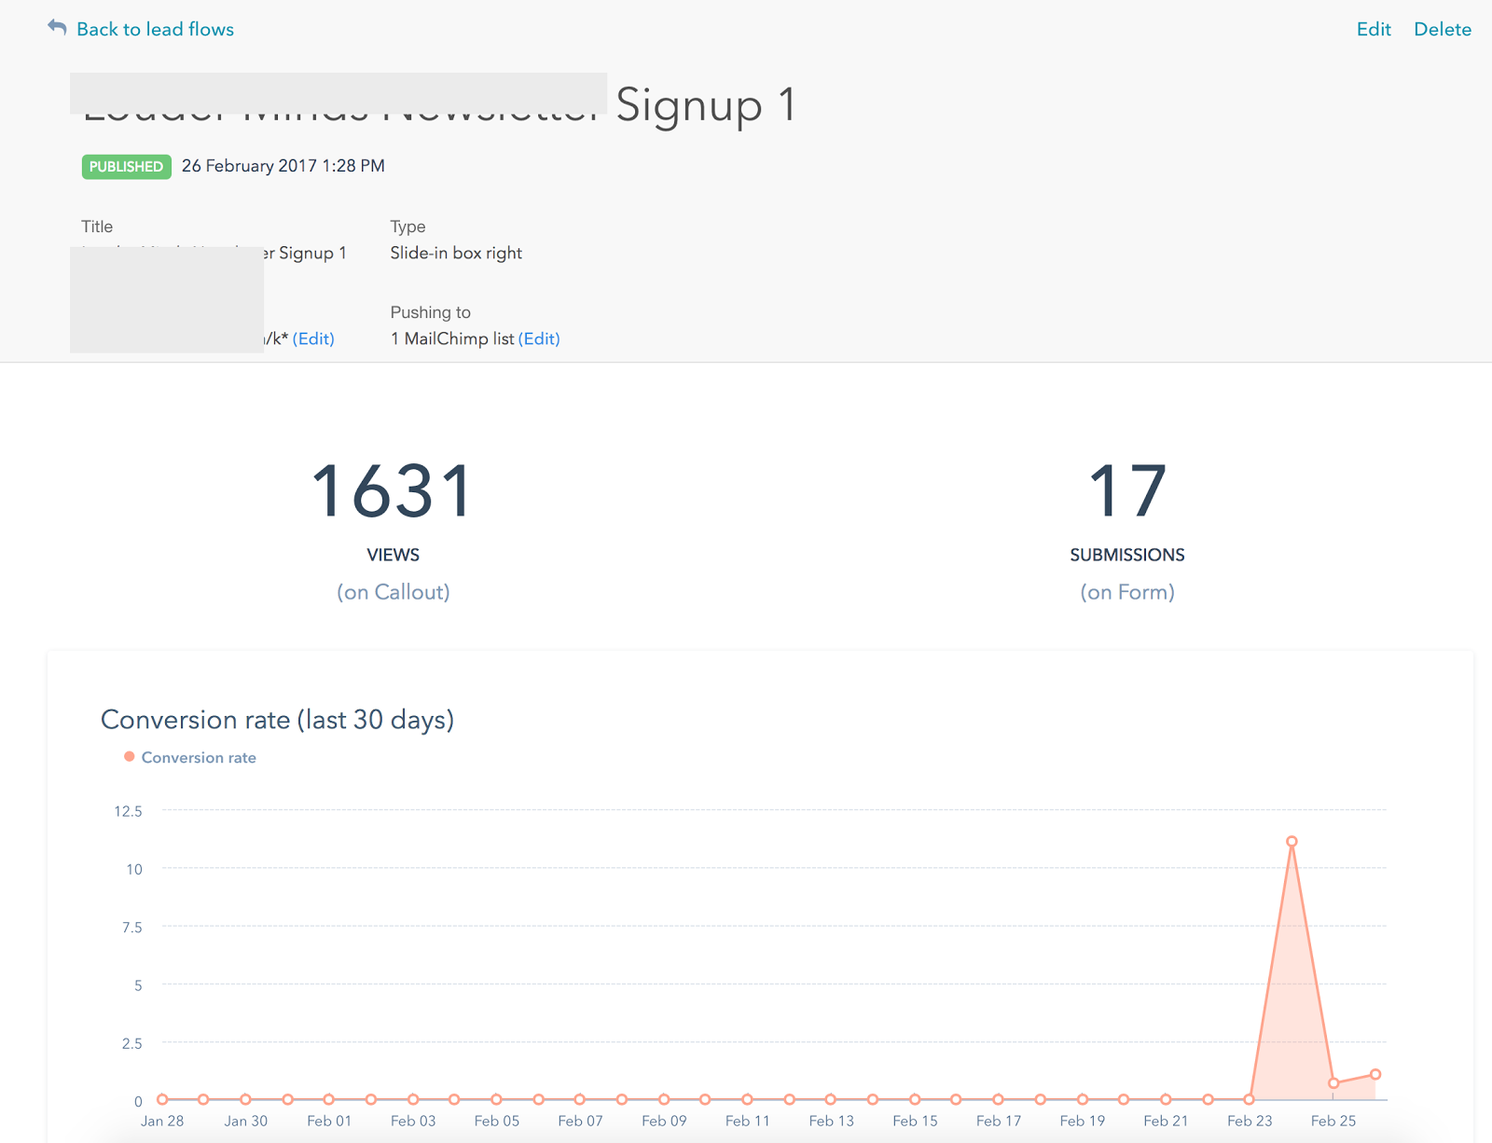The image size is (1492, 1143).
Task: Click the Feb 15 data point
Action: click(x=915, y=1099)
